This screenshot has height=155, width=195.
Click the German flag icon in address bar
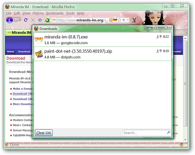(x=115, y=20)
